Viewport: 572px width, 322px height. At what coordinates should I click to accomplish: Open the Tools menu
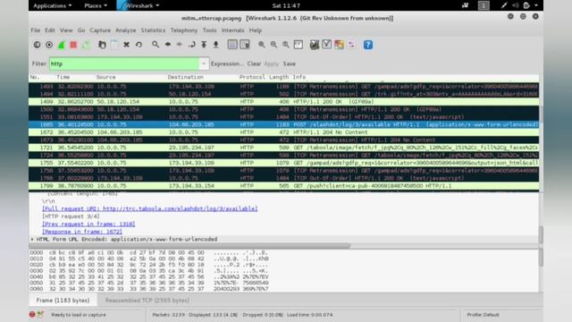click(x=209, y=30)
